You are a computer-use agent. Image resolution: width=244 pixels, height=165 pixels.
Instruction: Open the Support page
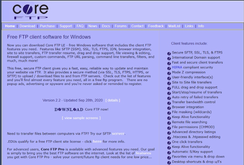pos(66,26)
